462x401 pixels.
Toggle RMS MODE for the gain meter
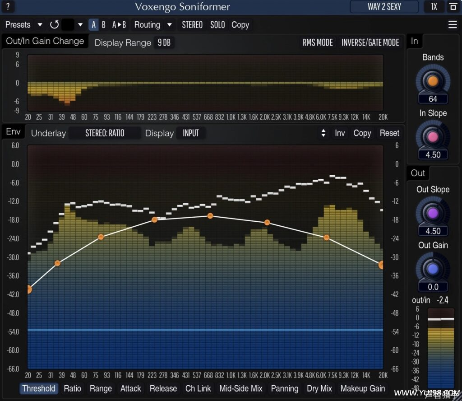point(318,42)
